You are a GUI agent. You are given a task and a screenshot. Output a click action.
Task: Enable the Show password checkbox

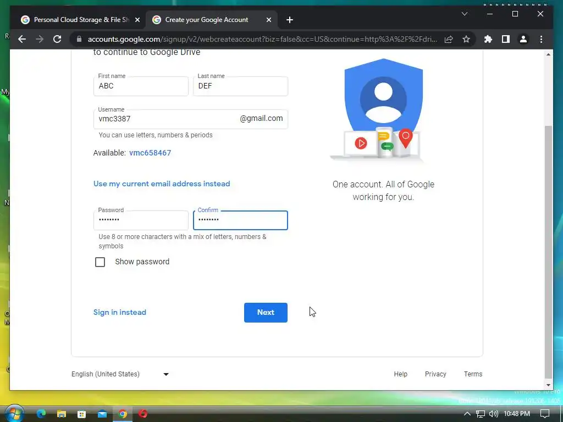pos(100,262)
